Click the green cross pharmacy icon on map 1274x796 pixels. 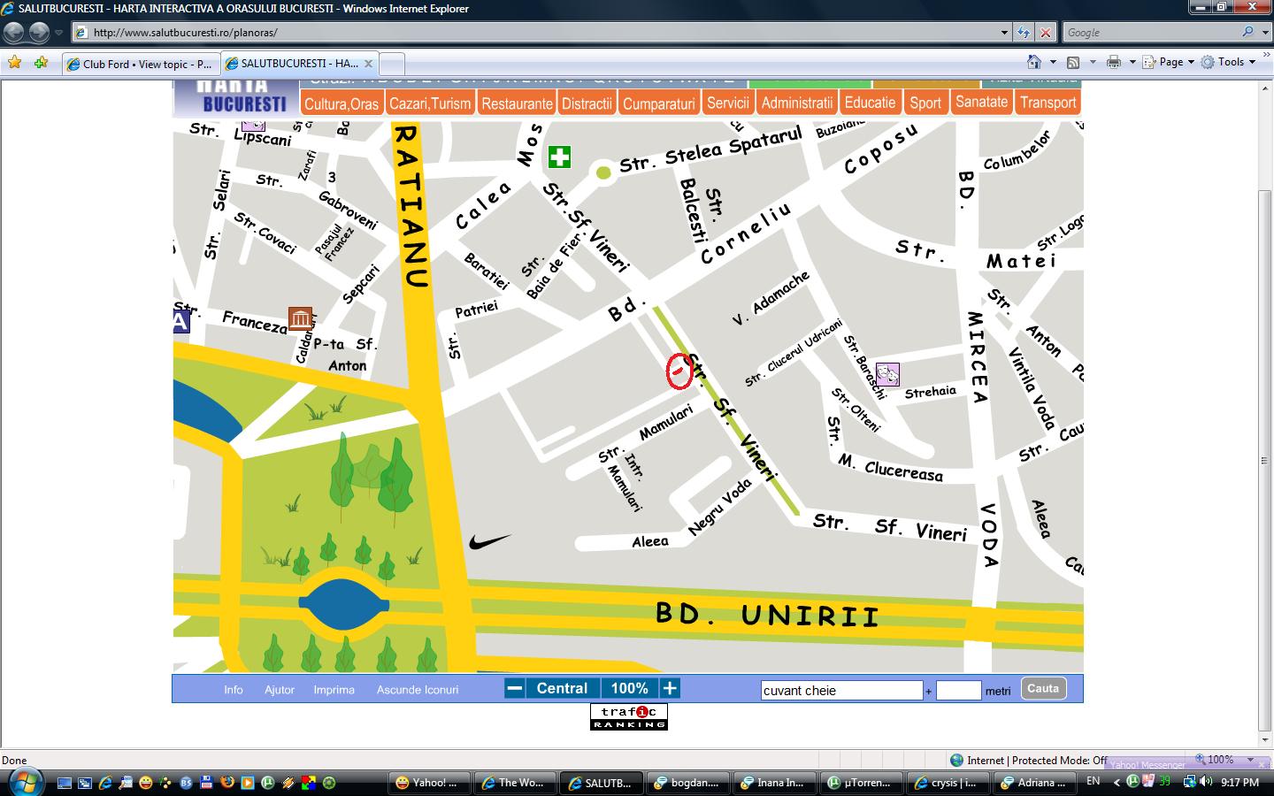point(559,157)
